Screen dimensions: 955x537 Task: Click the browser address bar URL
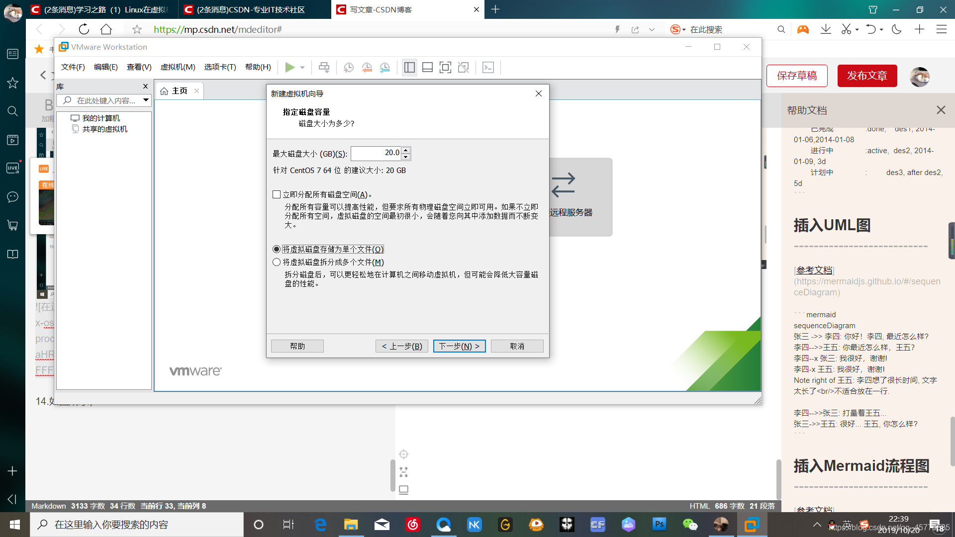(218, 29)
